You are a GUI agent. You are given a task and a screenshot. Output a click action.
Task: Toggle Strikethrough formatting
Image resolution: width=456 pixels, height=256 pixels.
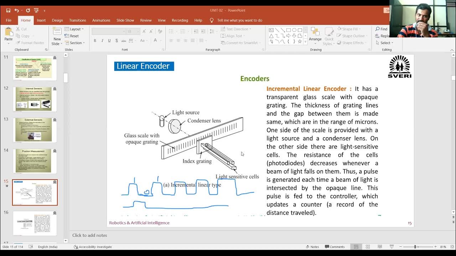[124, 41]
